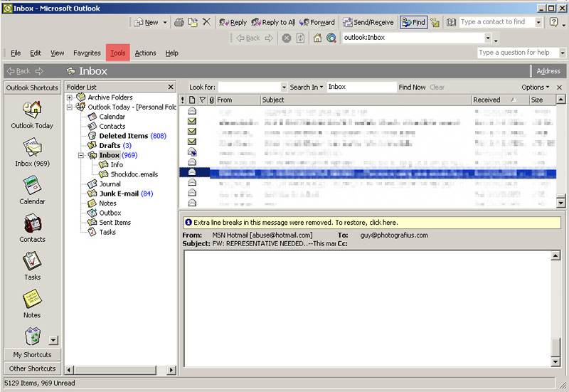Open the Contacts shortcut in the Outlook bar
The height and width of the screenshot is (392, 569).
[32, 224]
